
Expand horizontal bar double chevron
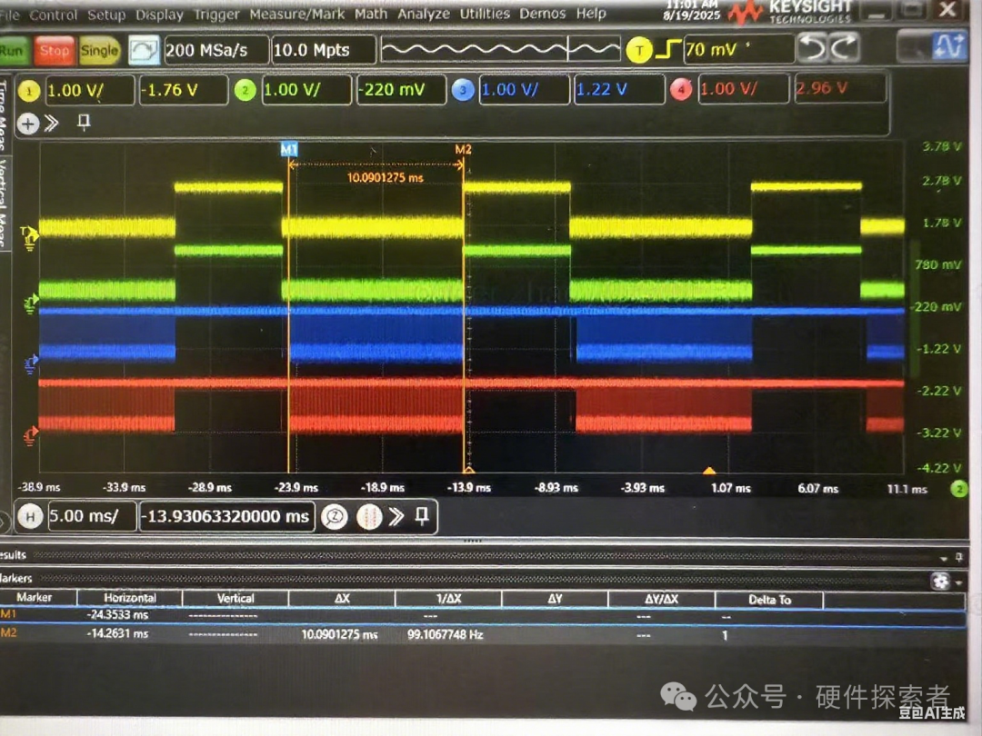pyautogui.click(x=396, y=516)
